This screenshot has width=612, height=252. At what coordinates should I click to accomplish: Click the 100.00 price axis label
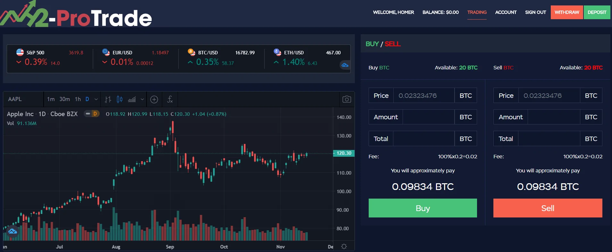344,192
